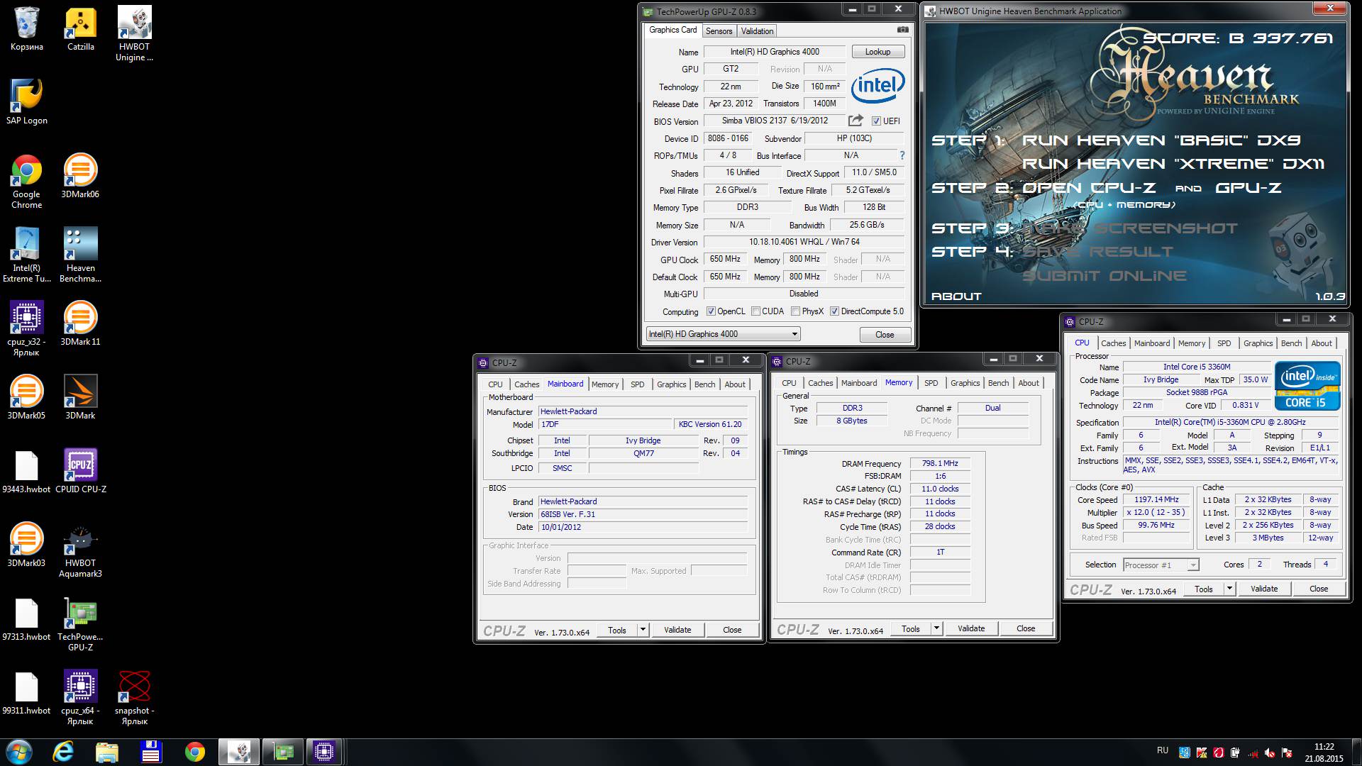The image size is (1362, 766).
Task: Launch the 3DMark desktop shortcut
Action: [80, 398]
